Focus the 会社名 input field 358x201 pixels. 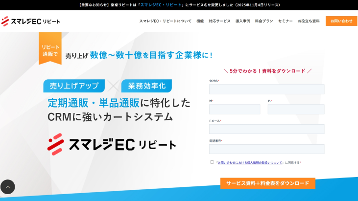[266, 89]
